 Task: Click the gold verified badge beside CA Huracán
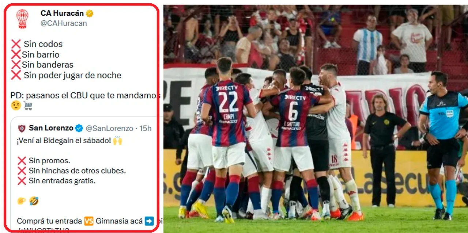coord(90,14)
